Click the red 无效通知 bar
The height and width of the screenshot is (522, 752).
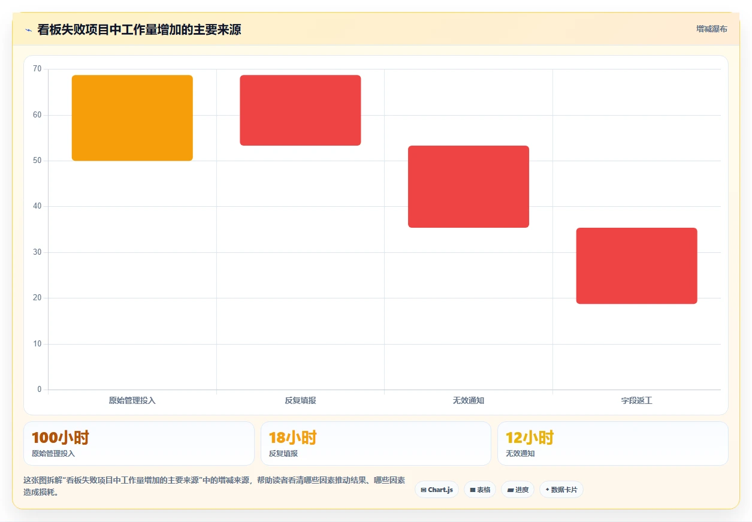click(x=469, y=186)
